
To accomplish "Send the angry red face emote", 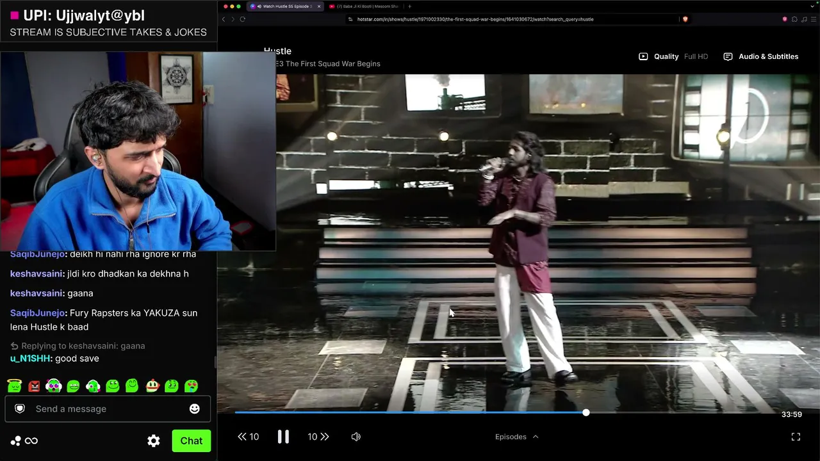I will tap(34, 386).
